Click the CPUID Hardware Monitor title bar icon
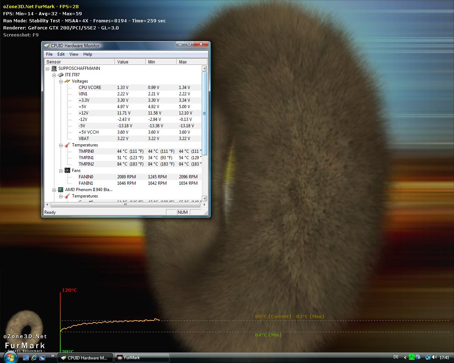The image size is (454, 363). coord(46,45)
